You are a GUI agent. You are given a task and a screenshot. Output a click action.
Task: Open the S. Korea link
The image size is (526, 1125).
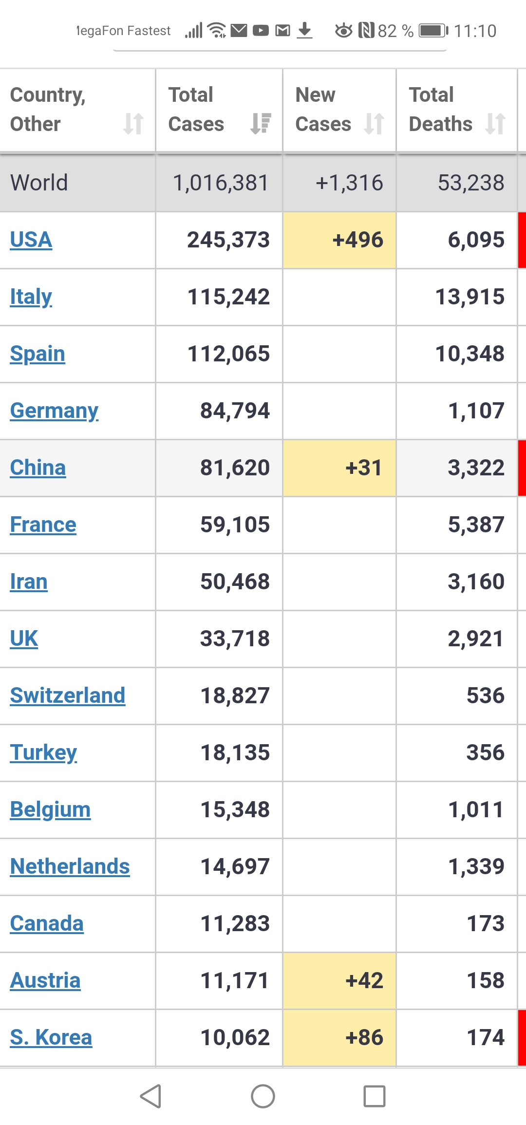click(x=51, y=1037)
